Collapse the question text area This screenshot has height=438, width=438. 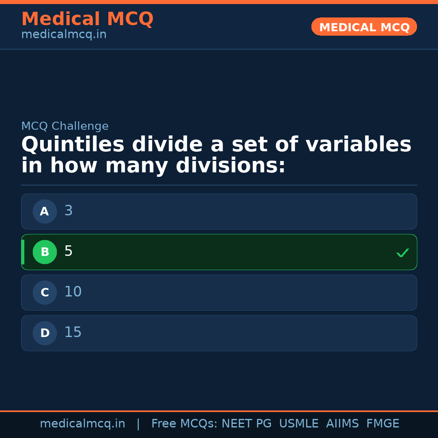pos(216,154)
